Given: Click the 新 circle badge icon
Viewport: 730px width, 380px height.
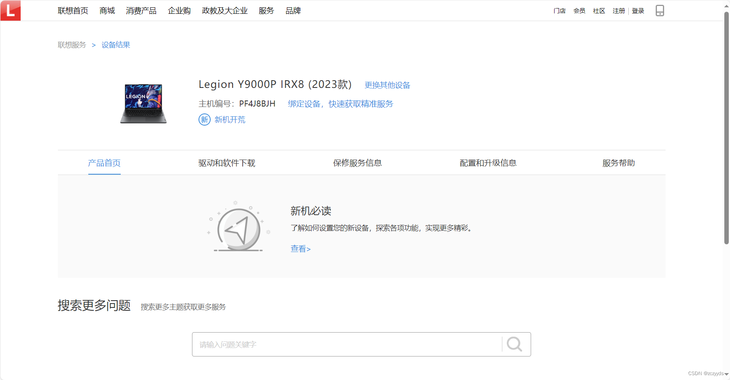Looking at the screenshot, I should [x=205, y=120].
